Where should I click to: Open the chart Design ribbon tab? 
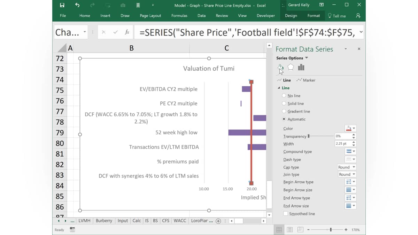(x=291, y=16)
